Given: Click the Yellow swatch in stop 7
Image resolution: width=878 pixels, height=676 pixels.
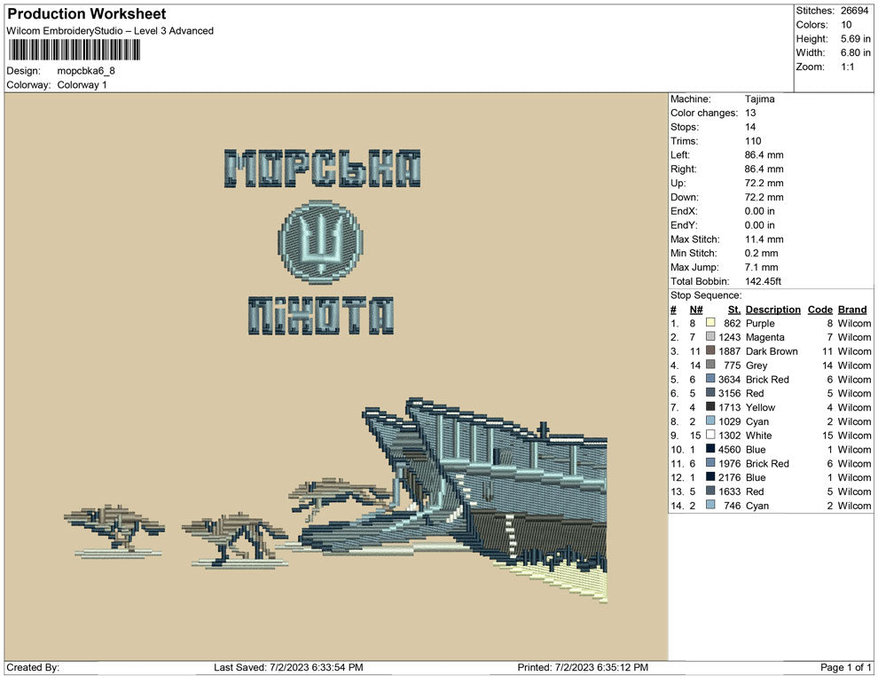Looking at the screenshot, I should click(x=710, y=407).
